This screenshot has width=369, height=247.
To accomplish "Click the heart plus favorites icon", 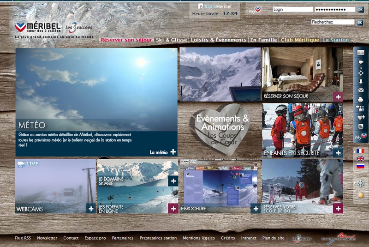I will (x=361, y=117).
